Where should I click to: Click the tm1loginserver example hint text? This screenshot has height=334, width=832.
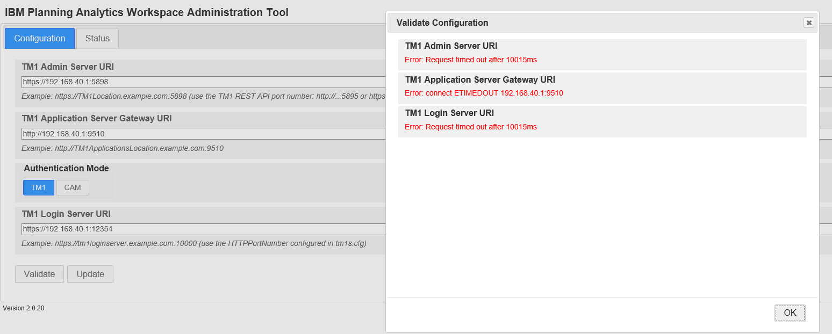pyautogui.click(x=194, y=243)
